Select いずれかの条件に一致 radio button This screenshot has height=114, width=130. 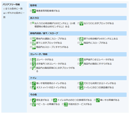4,13
